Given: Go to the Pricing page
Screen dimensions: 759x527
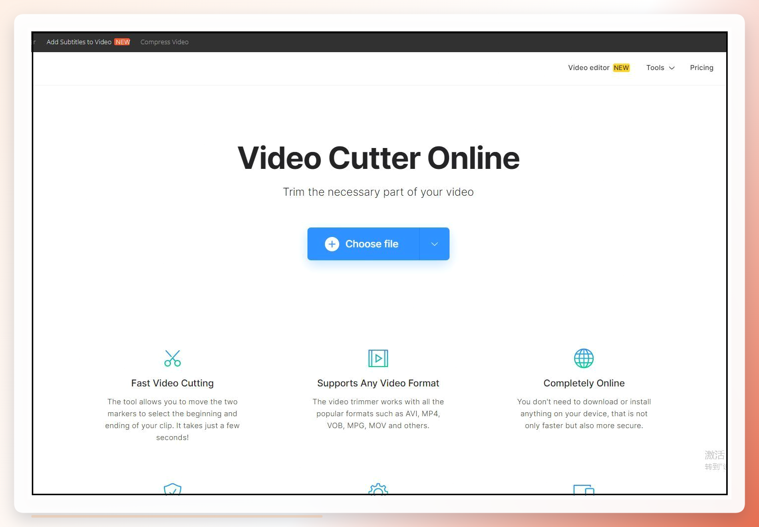Looking at the screenshot, I should pos(701,68).
